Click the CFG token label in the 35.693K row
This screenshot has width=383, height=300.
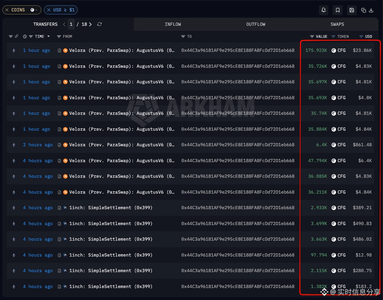(342, 98)
